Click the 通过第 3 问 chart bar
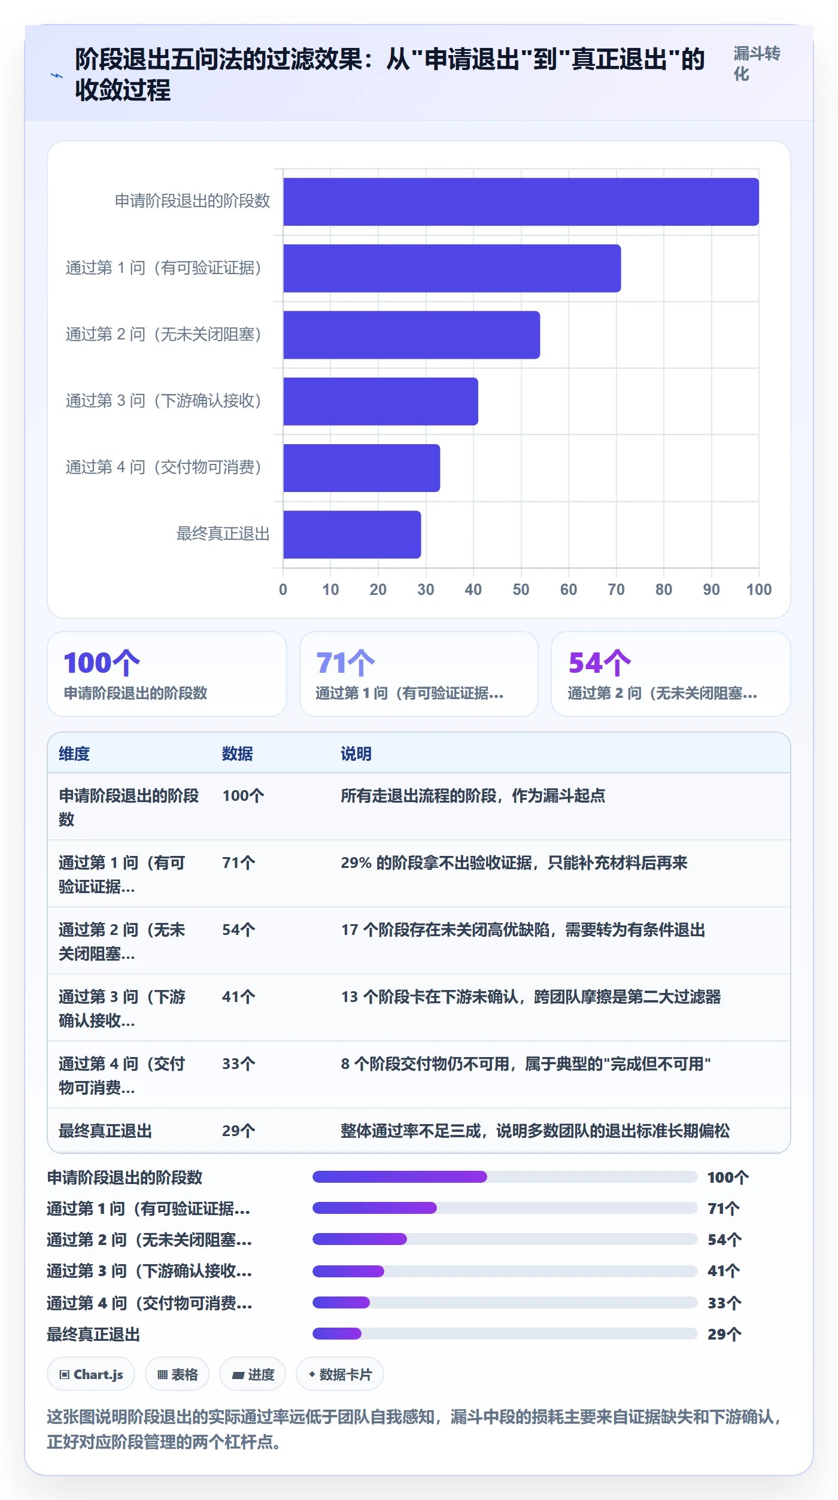838x1500 pixels. coord(381,401)
